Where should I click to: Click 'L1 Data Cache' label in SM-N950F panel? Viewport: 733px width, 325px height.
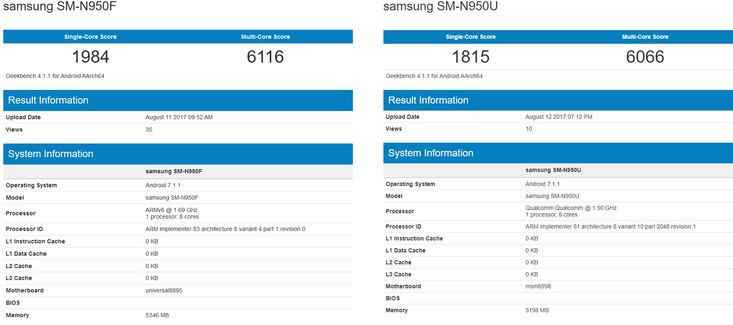pyautogui.click(x=26, y=254)
